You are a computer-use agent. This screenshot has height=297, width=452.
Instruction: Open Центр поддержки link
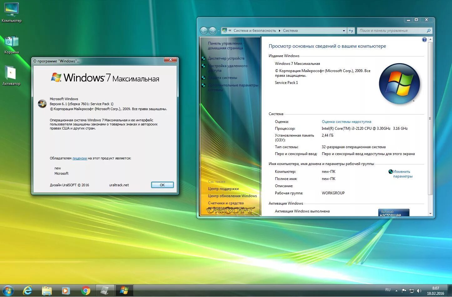coord(223,189)
